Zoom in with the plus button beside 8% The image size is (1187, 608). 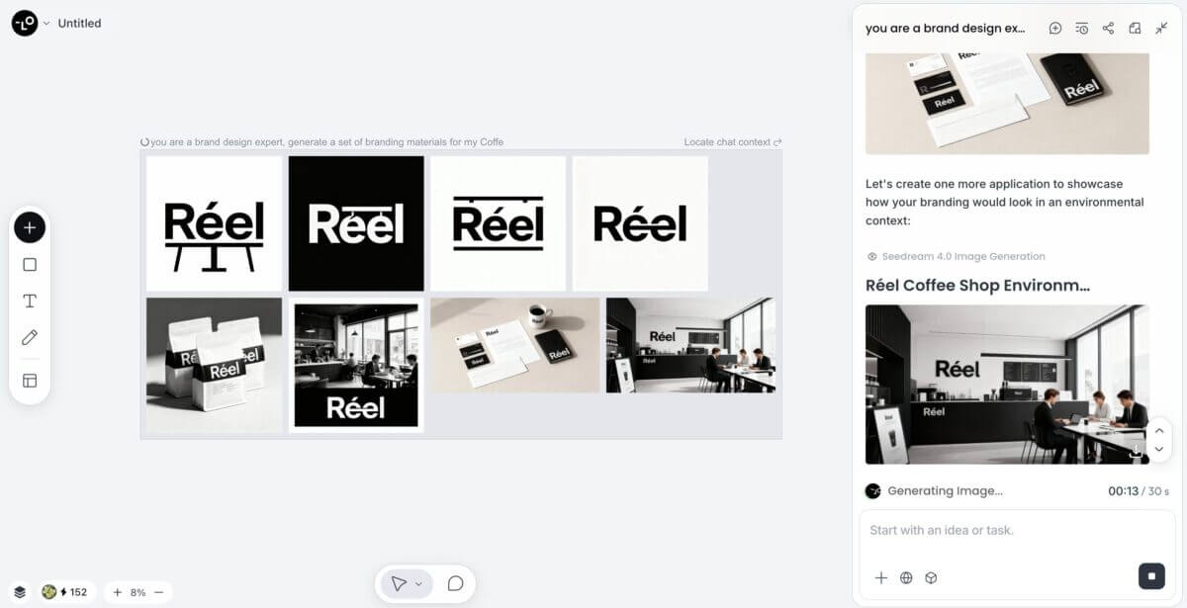pyautogui.click(x=117, y=592)
